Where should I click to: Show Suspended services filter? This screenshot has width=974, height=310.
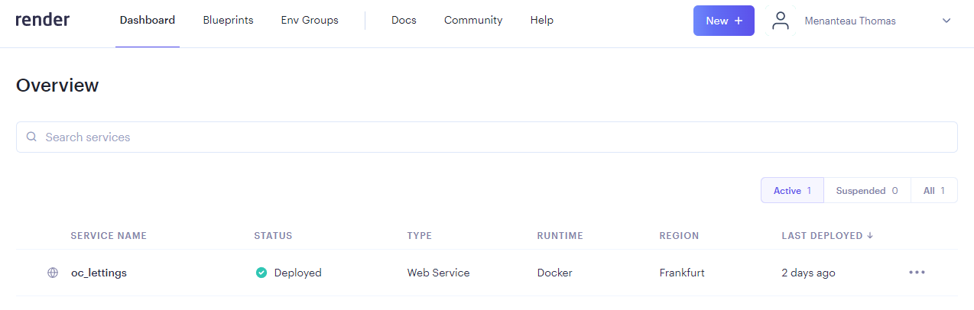[x=867, y=191]
